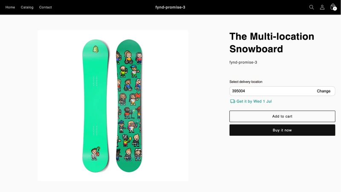
Task: Select the plain green snowboard image
Action: tap(95, 105)
